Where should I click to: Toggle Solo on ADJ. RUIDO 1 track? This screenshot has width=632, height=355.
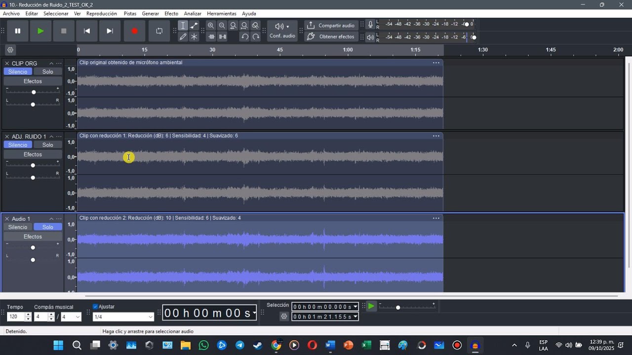48,145
